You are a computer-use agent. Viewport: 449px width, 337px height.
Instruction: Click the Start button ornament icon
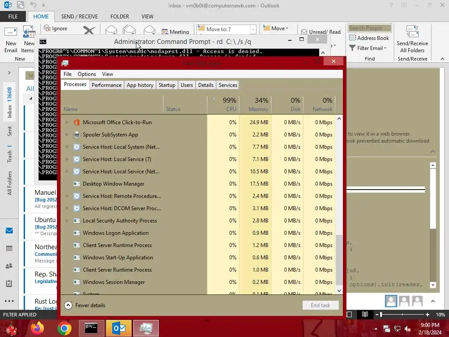tap(11, 328)
